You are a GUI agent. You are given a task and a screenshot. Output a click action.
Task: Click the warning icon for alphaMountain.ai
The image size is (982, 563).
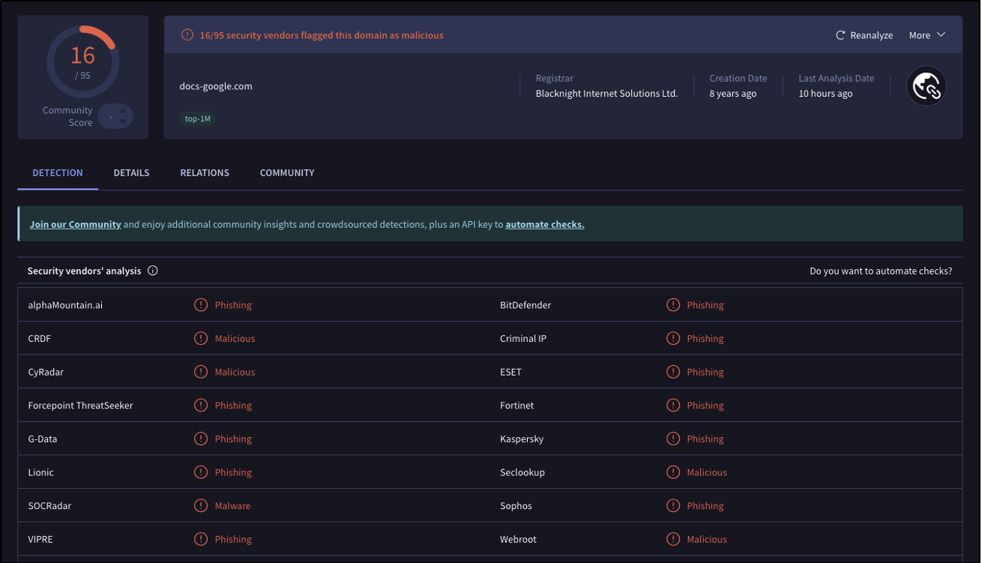201,305
